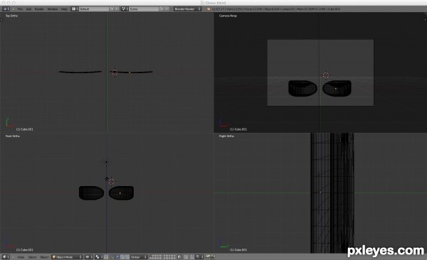Delete the current screen layout
427x260 pixels.
tap(116, 9)
